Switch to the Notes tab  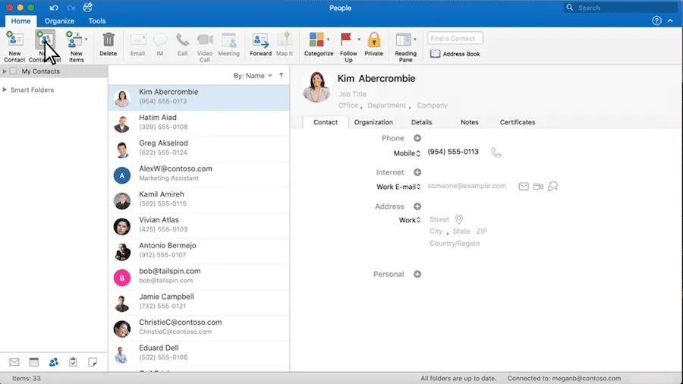coord(470,122)
